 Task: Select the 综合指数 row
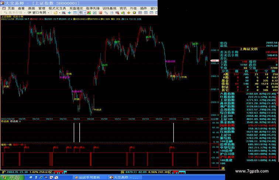tap(249, 113)
